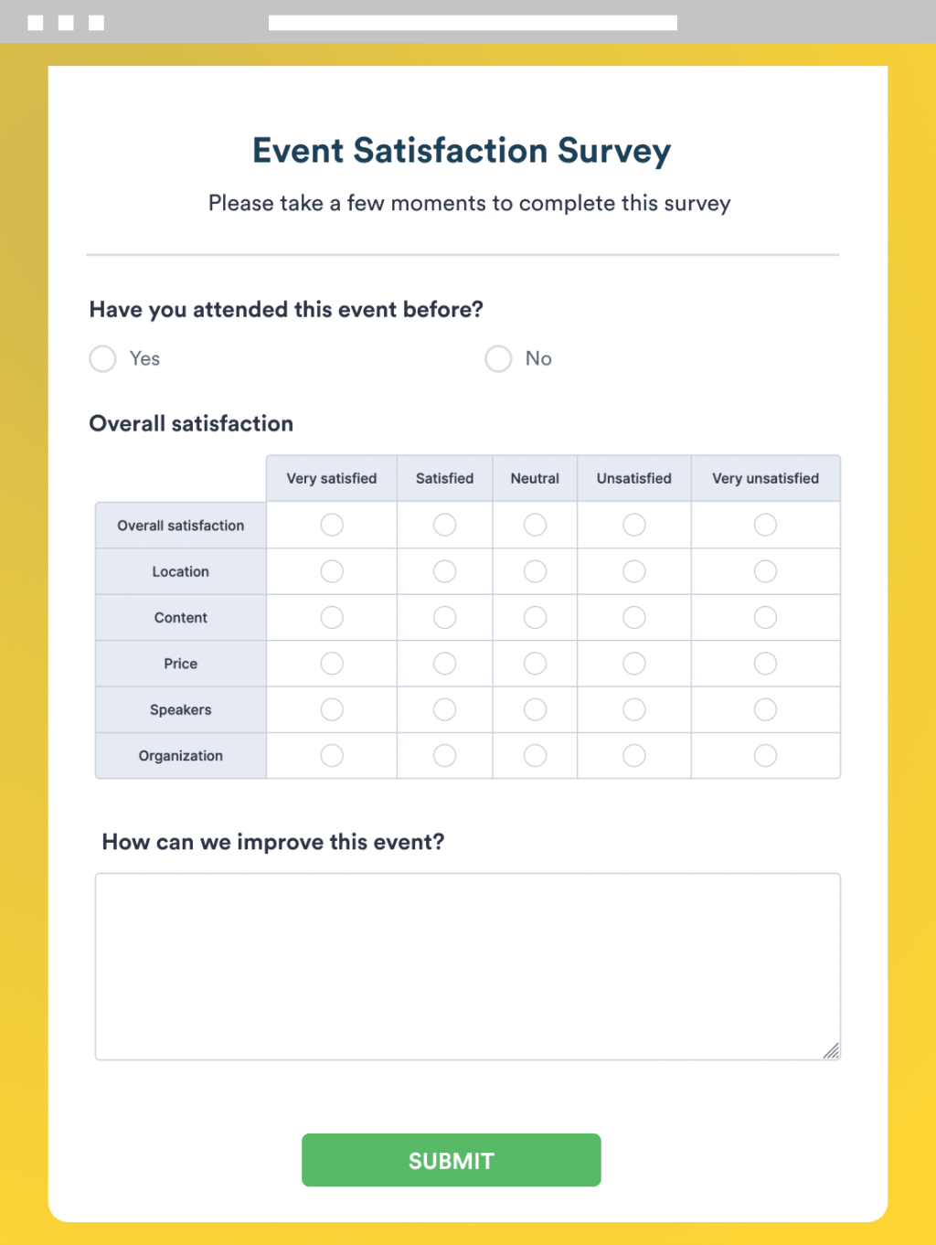
Task: Select No for attending this event before
Action: coord(498,358)
